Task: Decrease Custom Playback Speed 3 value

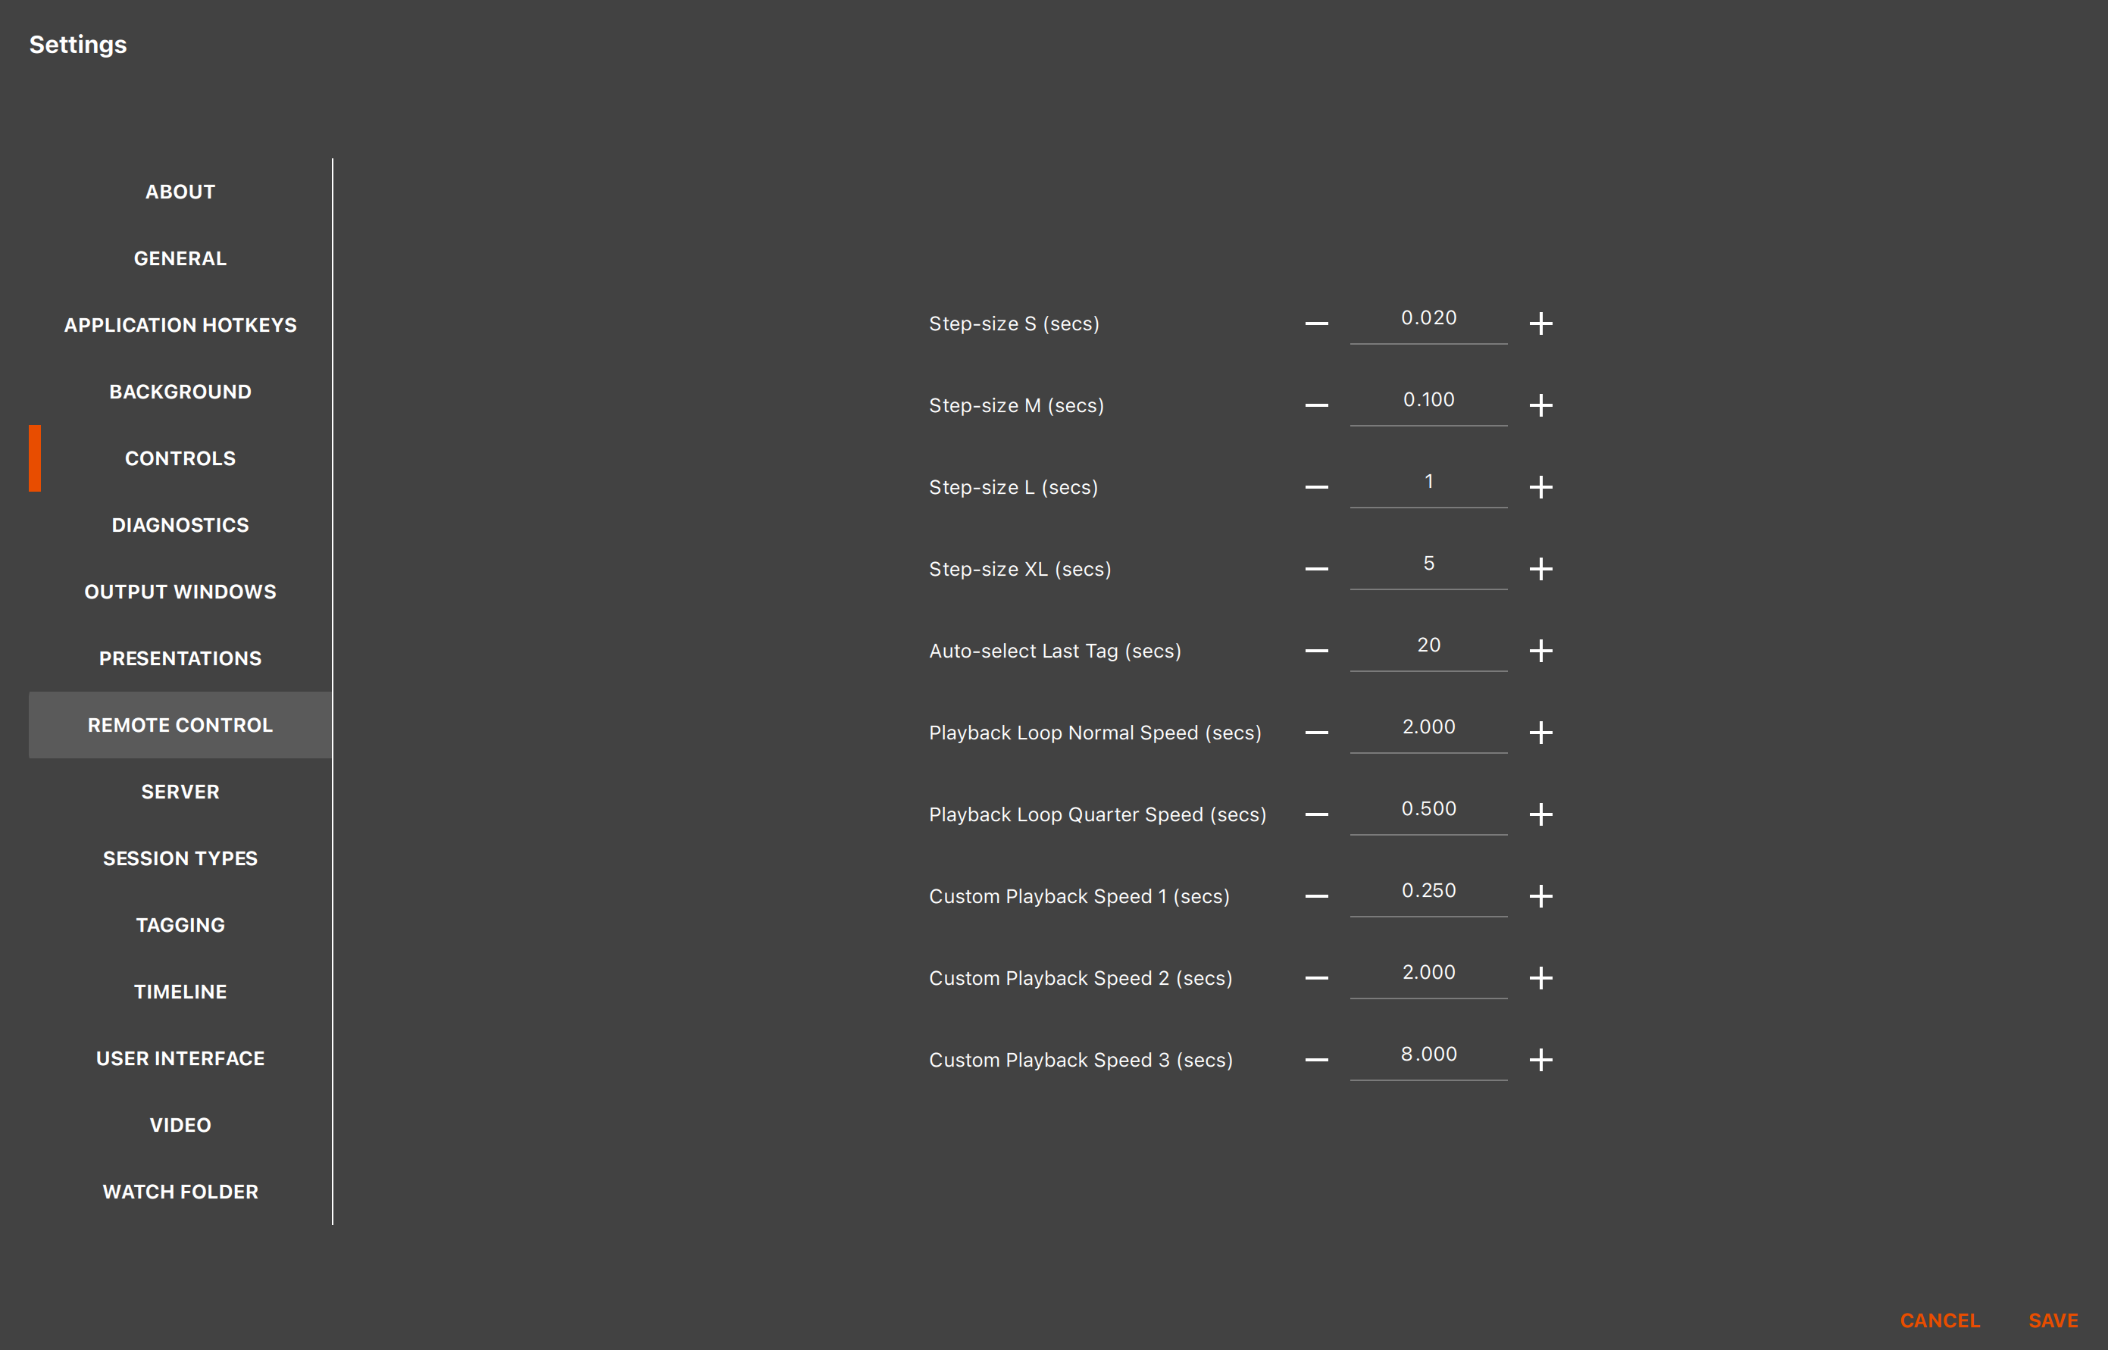Action: pyautogui.click(x=1316, y=1060)
